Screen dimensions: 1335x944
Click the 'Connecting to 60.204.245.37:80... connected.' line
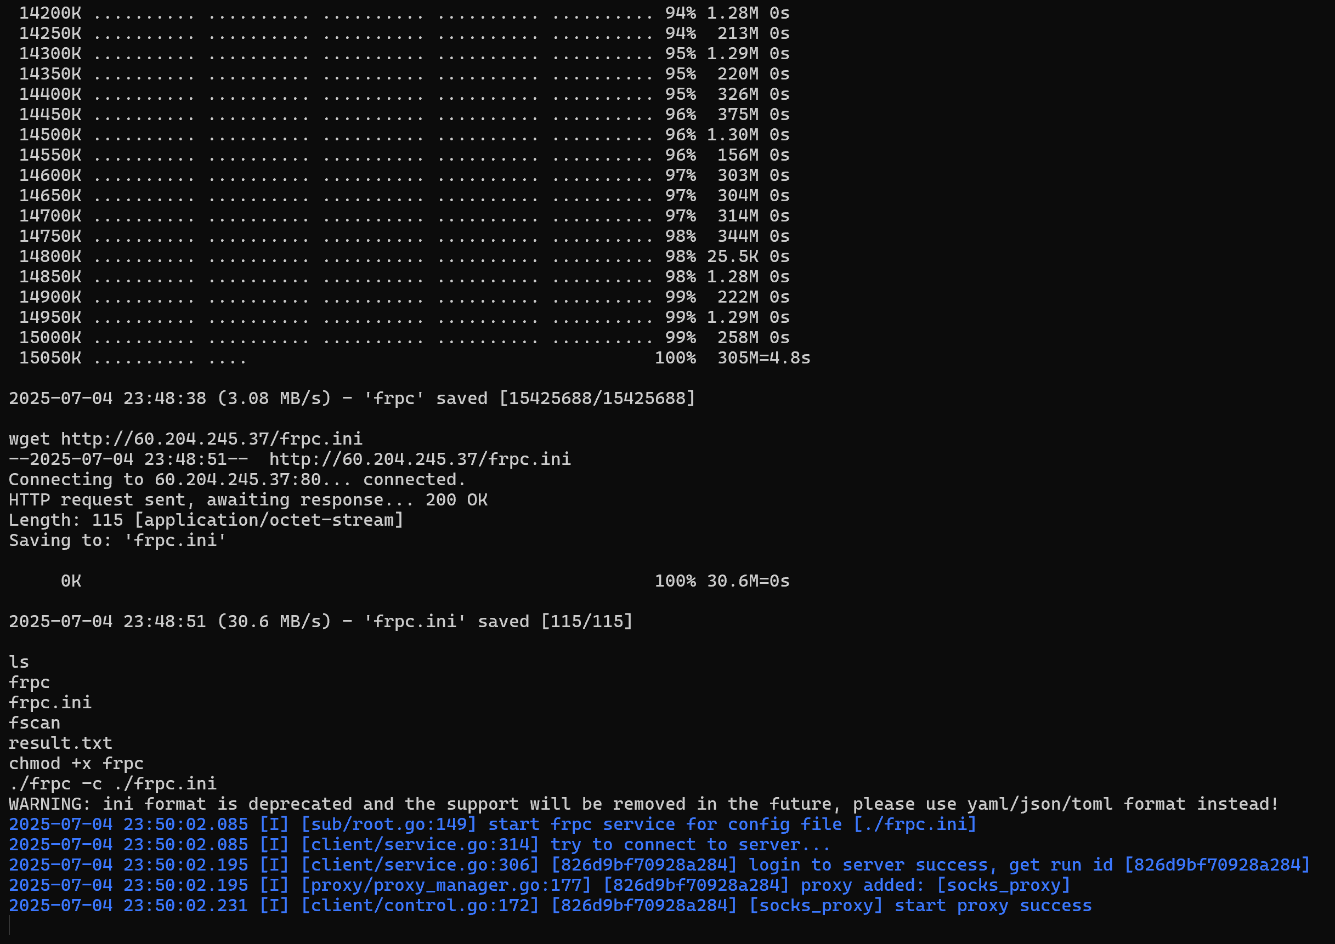coord(237,480)
